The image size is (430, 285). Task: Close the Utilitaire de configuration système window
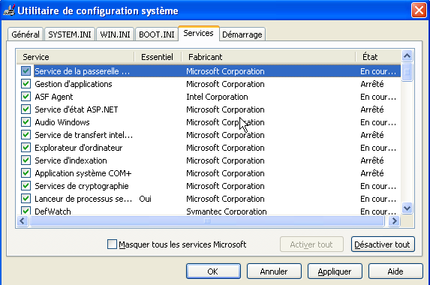(x=419, y=10)
